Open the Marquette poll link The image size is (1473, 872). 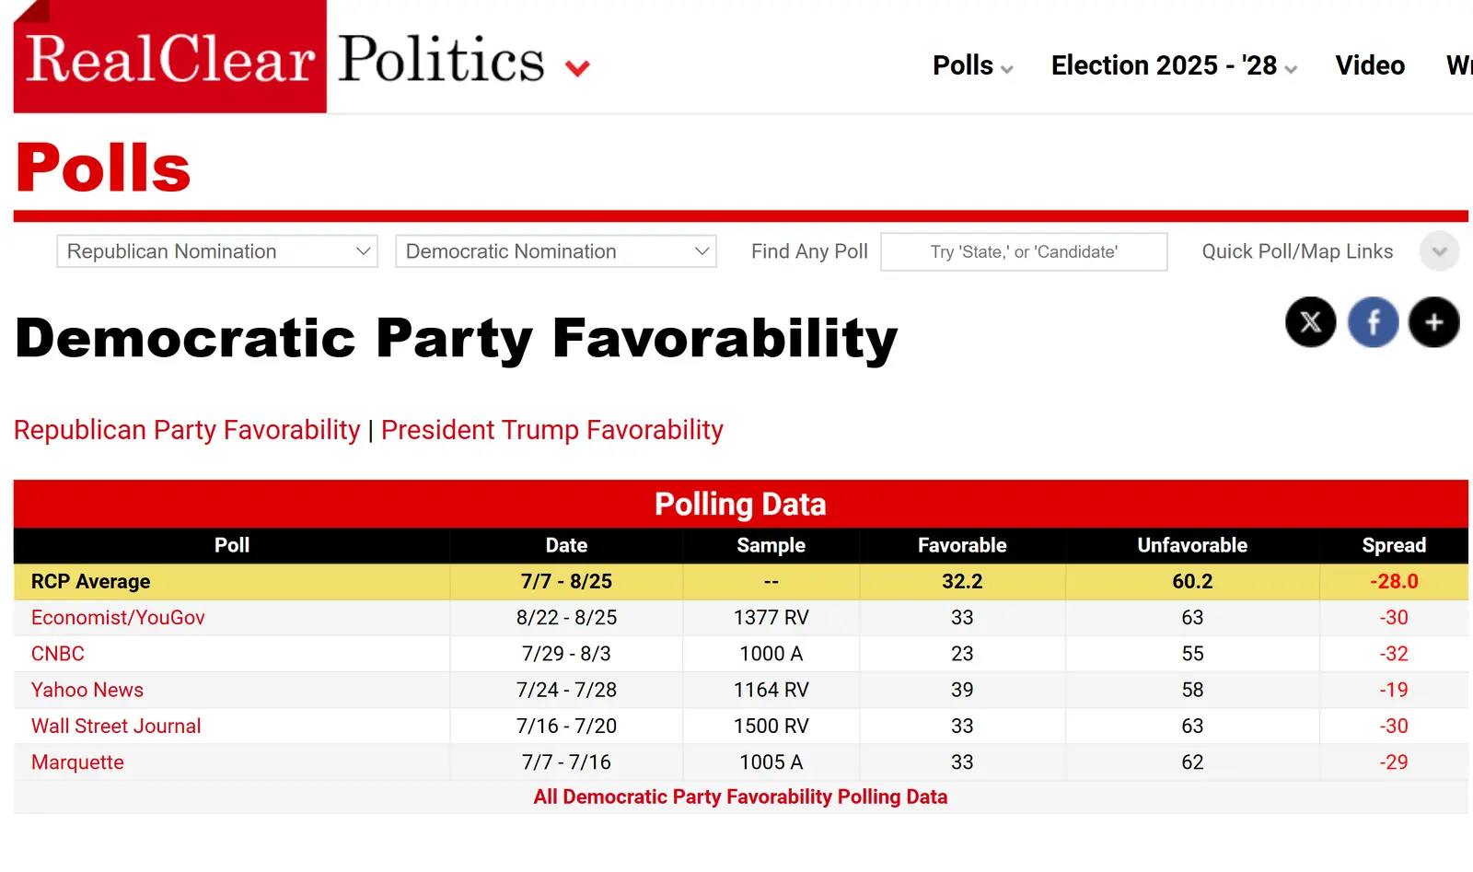click(x=77, y=762)
